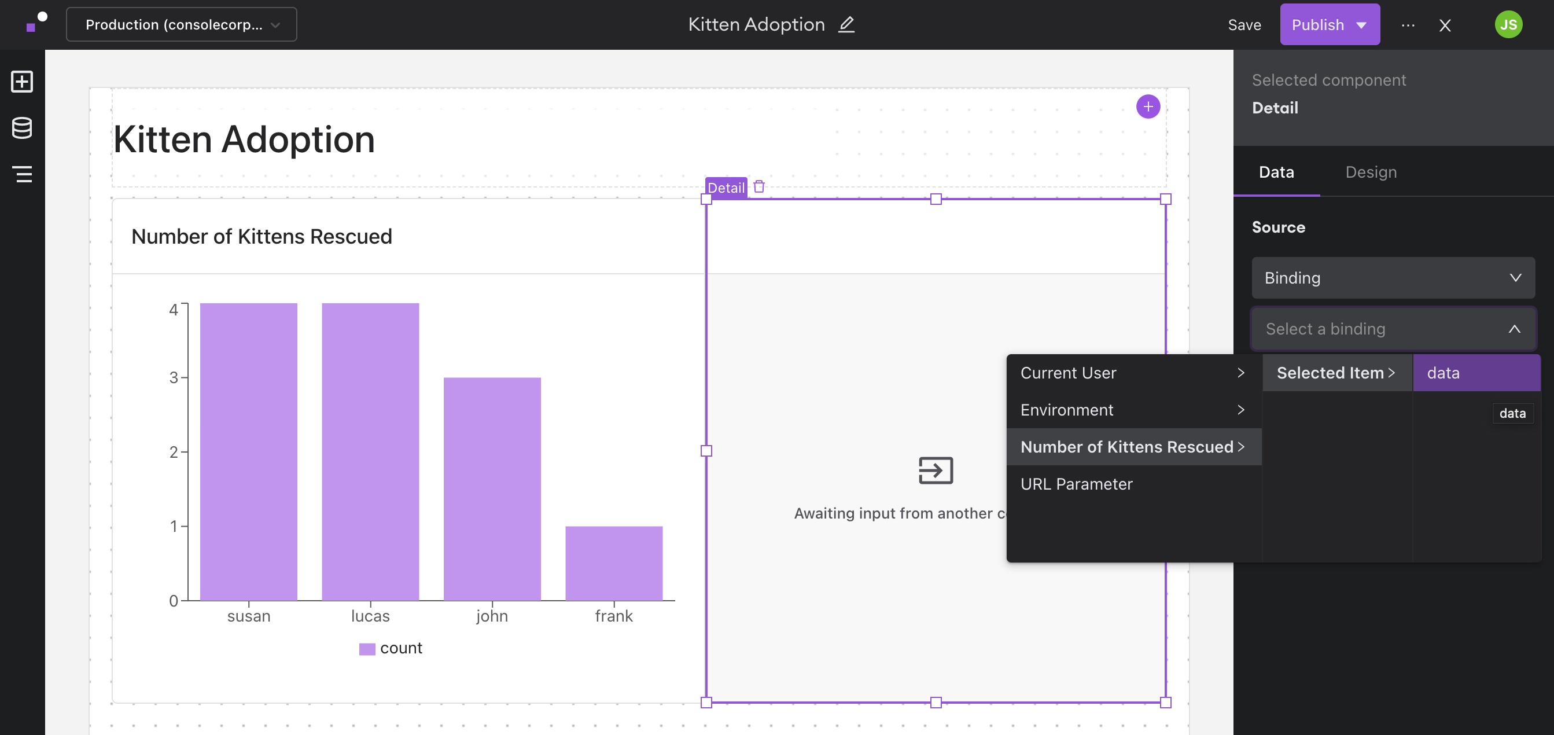The height and width of the screenshot is (735, 1554).
Task: Select URL Parameter binding option
Action: pos(1076,484)
